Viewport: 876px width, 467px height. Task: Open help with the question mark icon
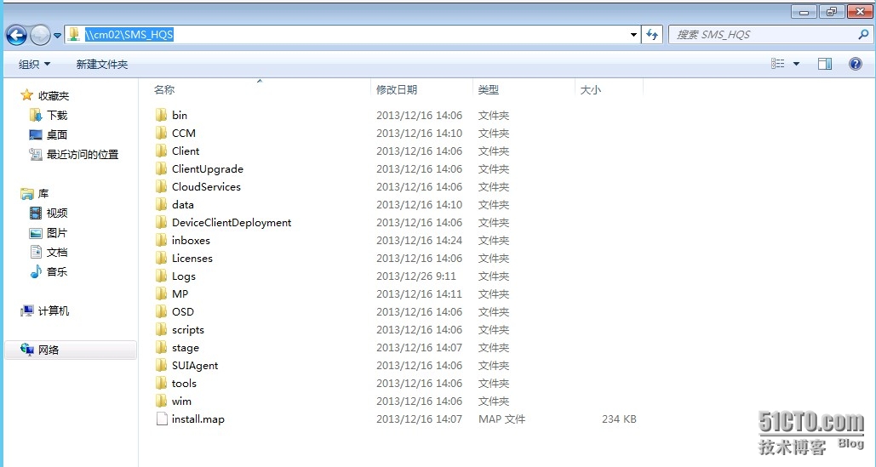856,64
